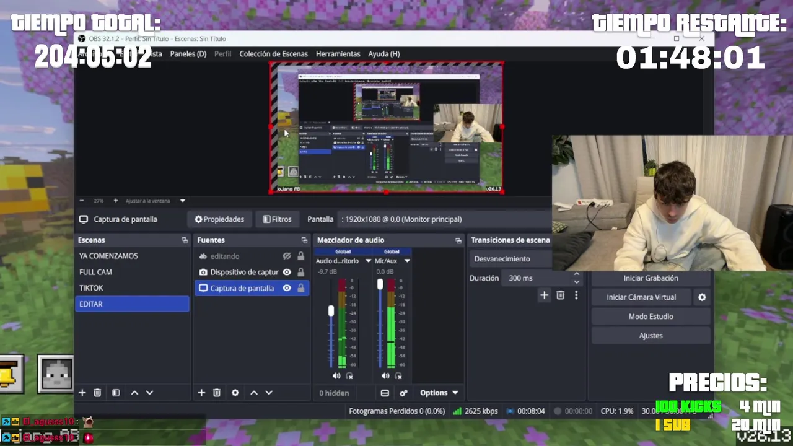Float the Escenas dock panel
This screenshot has height=446, width=793.
tap(184, 240)
